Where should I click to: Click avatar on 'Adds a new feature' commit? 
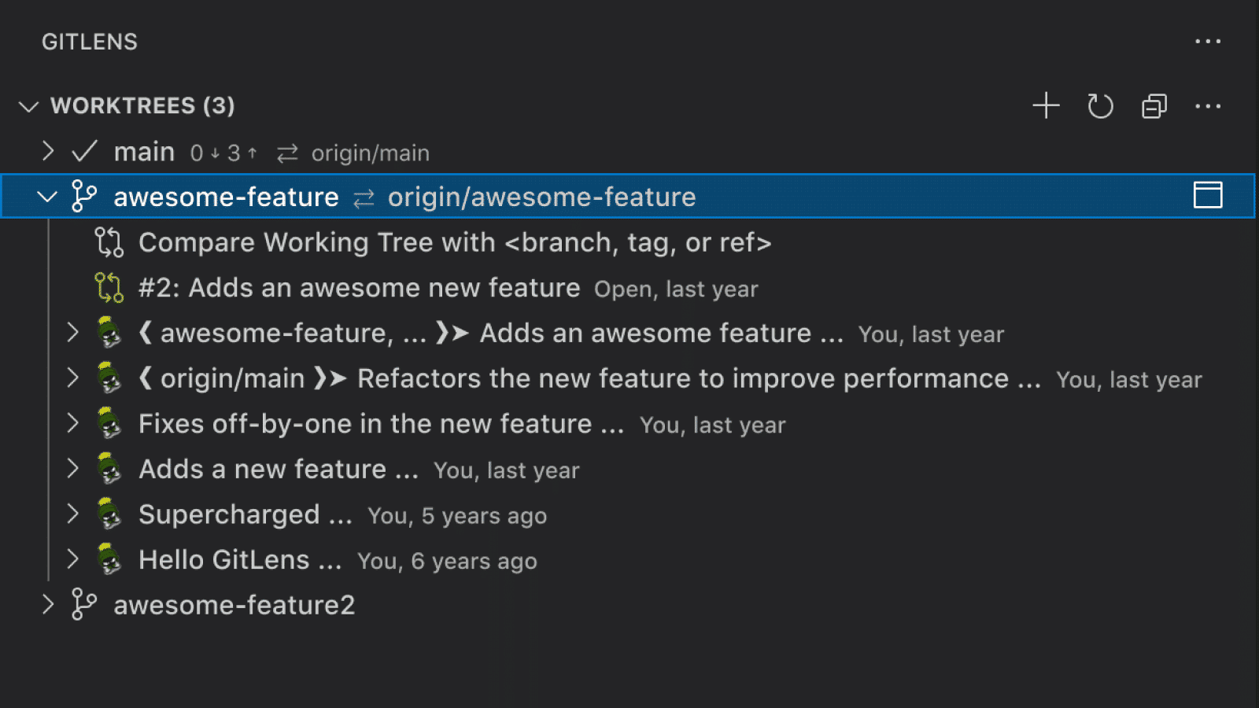[109, 469]
